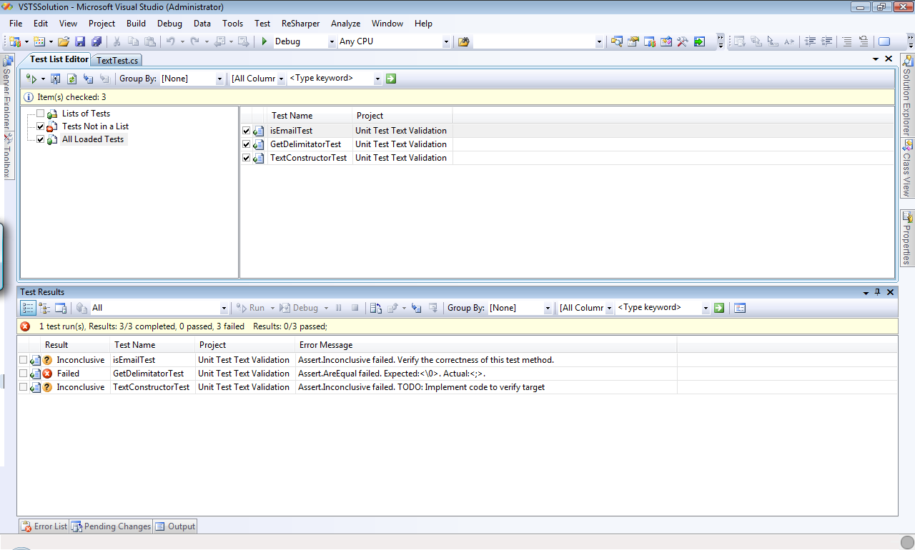Screen dimensions: 915x550
Task: Click the Decrease Indent toolbar icon
Action: click(x=810, y=41)
